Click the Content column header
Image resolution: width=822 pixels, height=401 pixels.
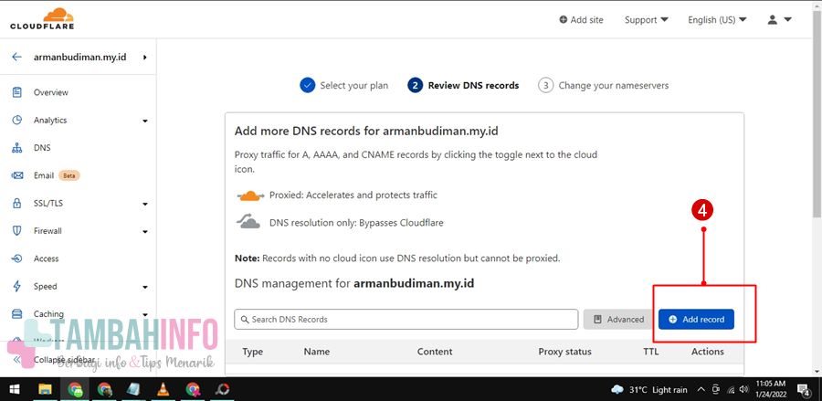click(435, 352)
